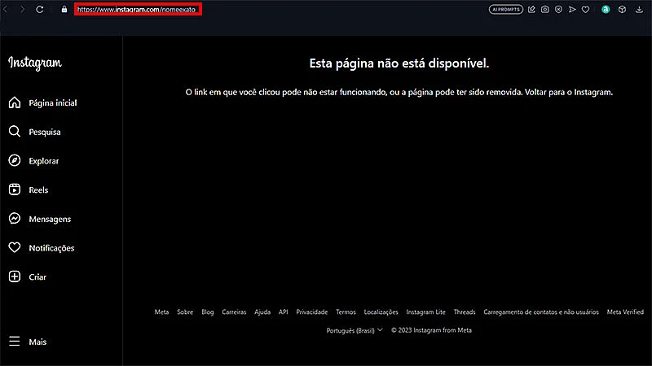Open the Privacidade footer link
The width and height of the screenshot is (652, 366).
coord(312,312)
